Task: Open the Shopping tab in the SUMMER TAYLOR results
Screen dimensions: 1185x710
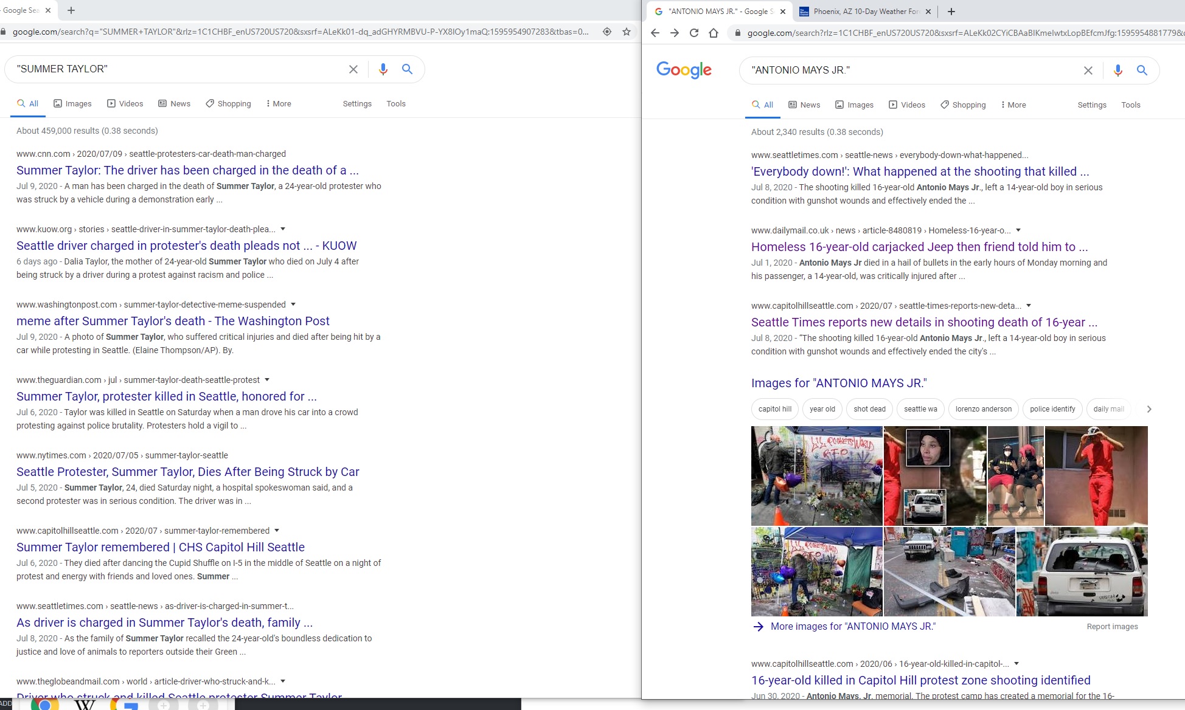Action: (228, 104)
